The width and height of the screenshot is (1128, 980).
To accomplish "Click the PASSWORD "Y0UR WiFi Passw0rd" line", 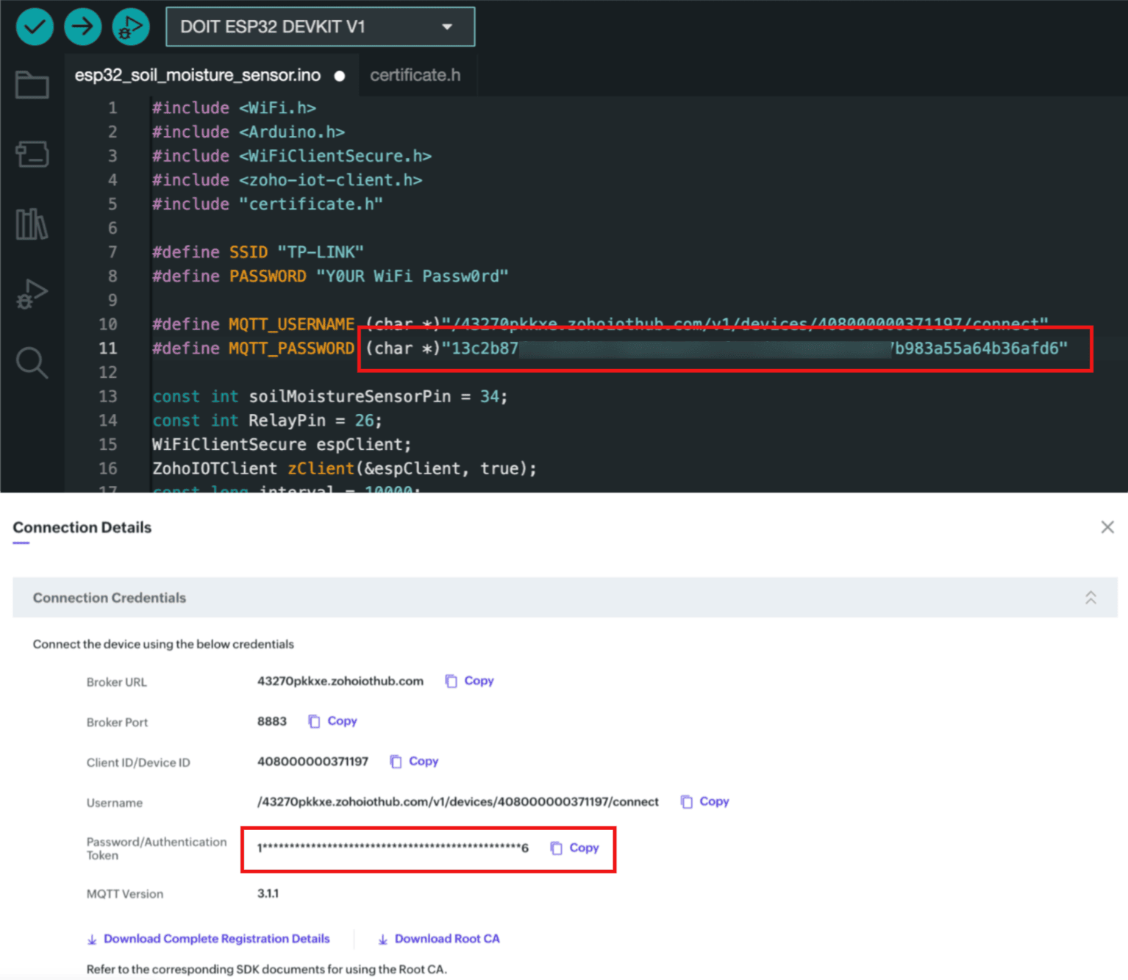I will pyautogui.click(x=330, y=276).
